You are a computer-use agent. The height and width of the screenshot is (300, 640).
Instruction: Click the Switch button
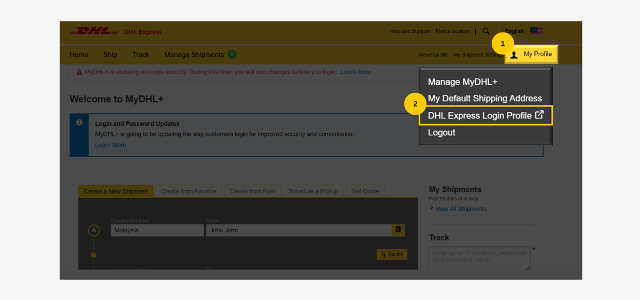(x=392, y=255)
